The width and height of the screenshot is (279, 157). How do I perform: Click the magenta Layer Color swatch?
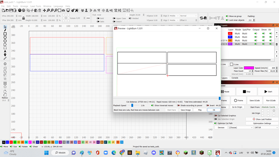[249, 68]
